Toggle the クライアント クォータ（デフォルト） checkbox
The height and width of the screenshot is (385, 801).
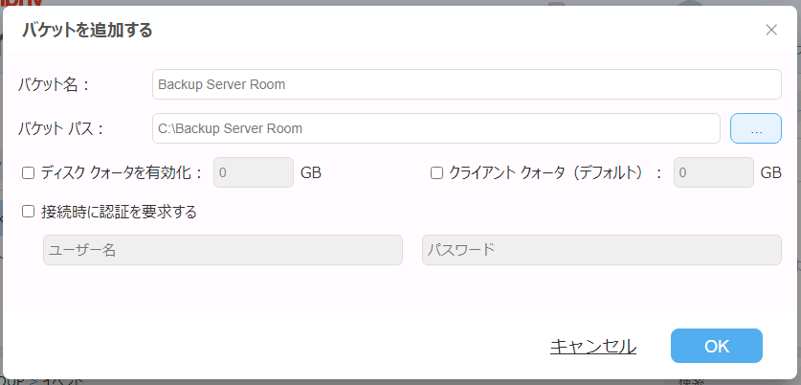436,173
